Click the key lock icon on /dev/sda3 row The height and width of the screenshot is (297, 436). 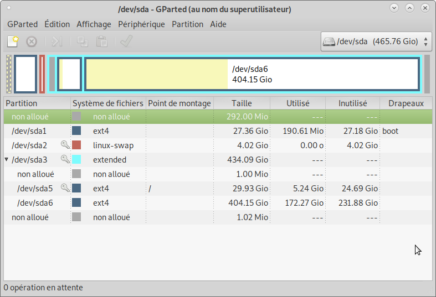click(65, 159)
